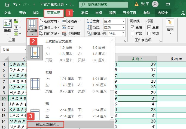The image size is (186, 129).
Task: Toggle the 网格线 查看 checkbox
Action: point(132,27)
